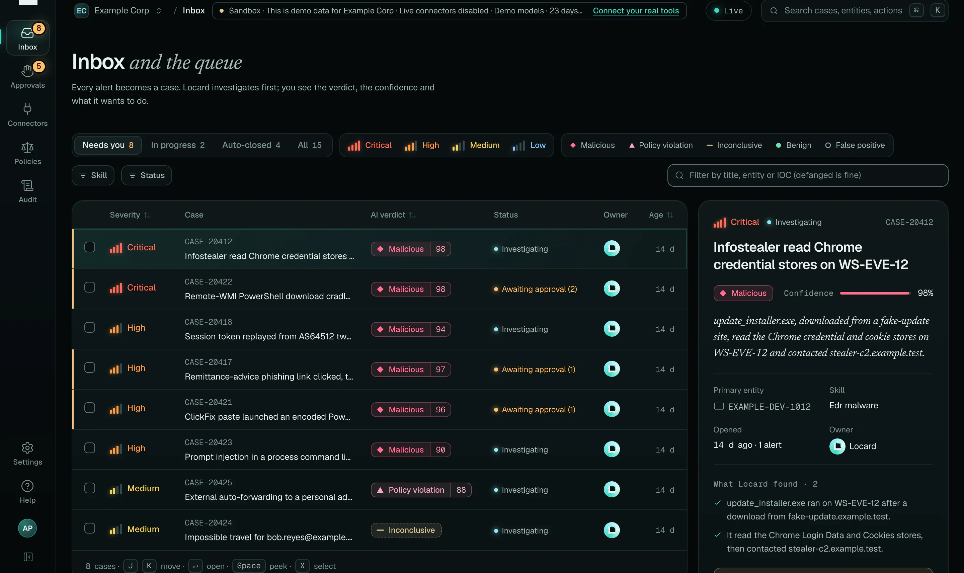Sort the table by Severity column
Viewport: 964px width, 573px height.
click(x=130, y=215)
